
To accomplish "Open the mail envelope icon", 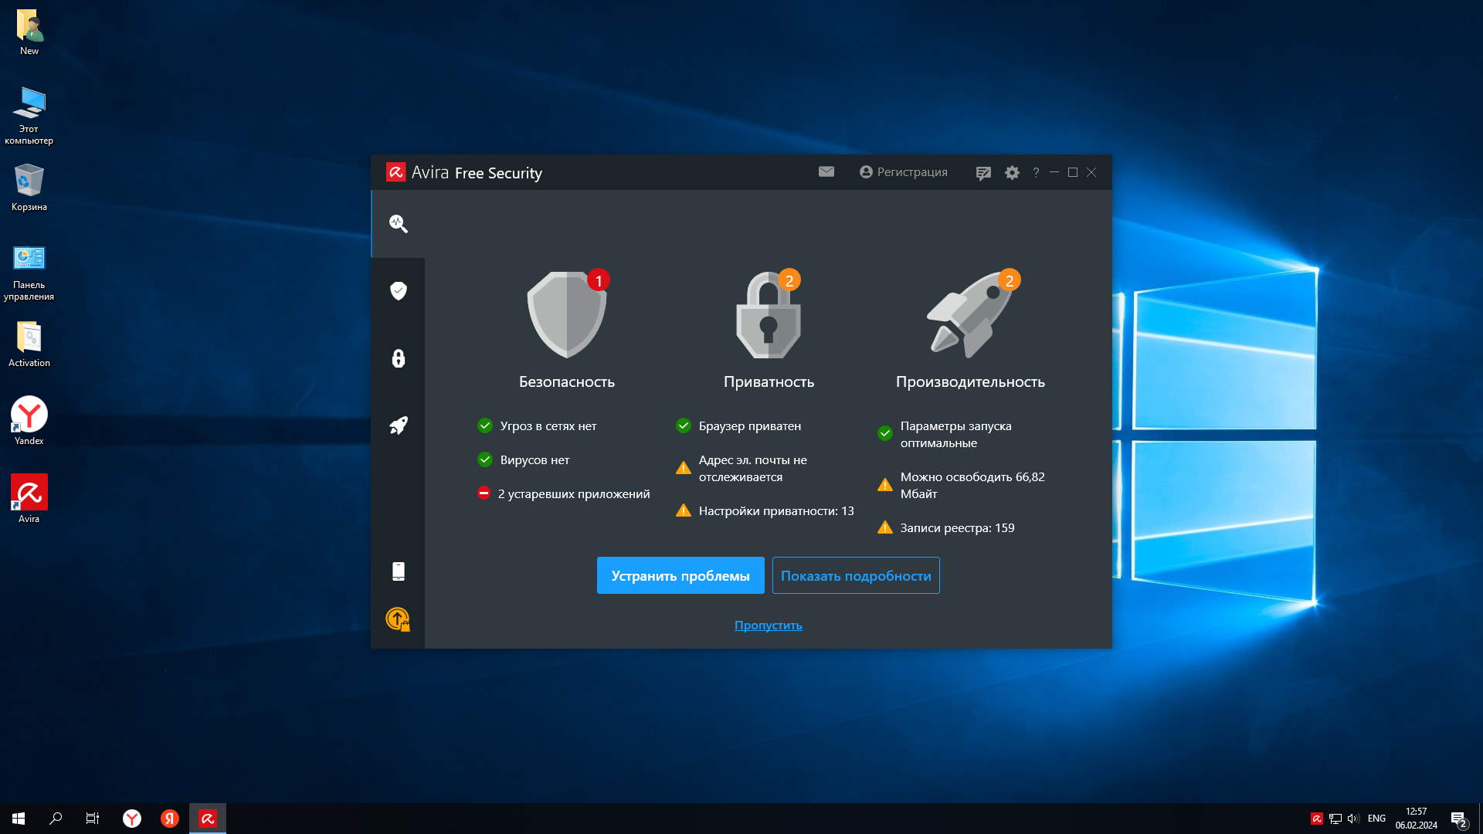I will (826, 172).
